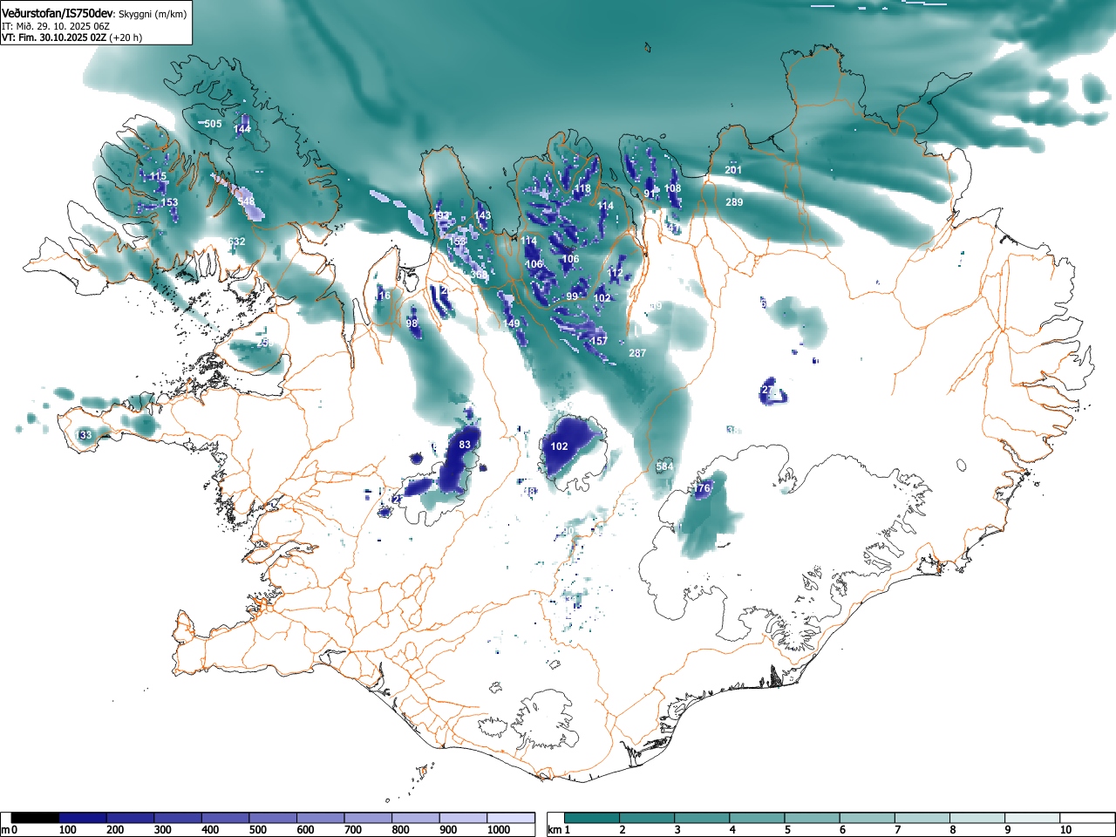
Task: Click the km legend swatch between 4 and 5
Action: coord(757,818)
